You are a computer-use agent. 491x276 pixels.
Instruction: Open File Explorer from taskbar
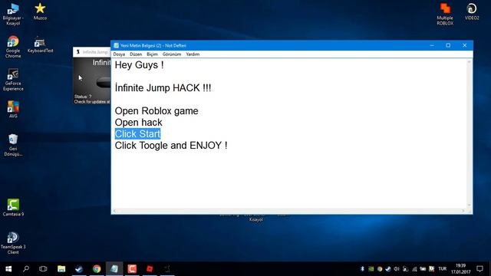tap(61, 269)
